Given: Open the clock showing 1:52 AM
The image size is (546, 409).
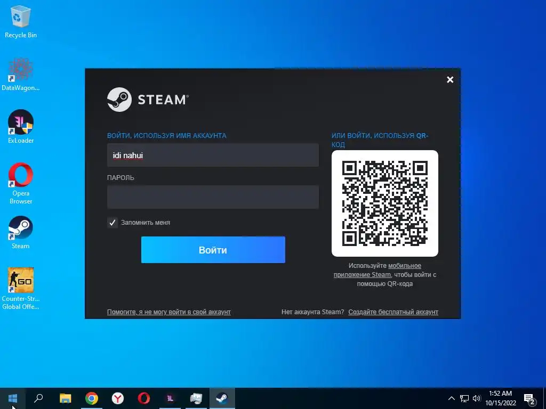Looking at the screenshot, I should [x=500, y=398].
